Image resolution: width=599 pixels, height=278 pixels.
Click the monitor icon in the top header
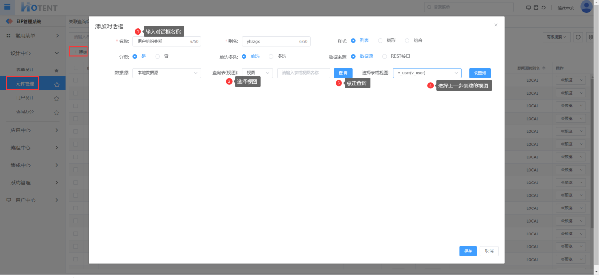pyautogui.click(x=529, y=8)
